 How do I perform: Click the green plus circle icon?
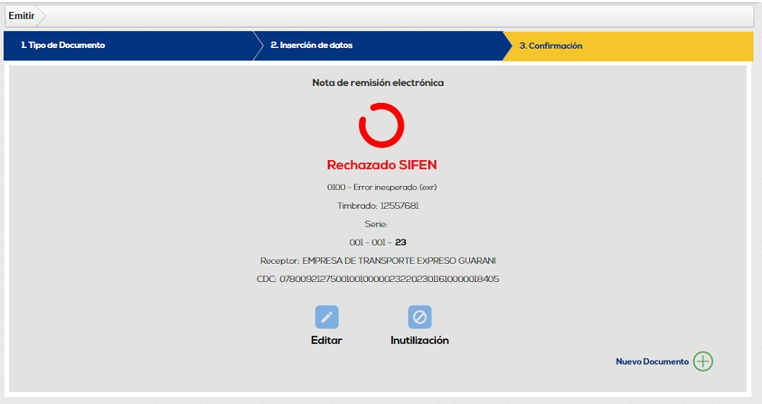703,361
